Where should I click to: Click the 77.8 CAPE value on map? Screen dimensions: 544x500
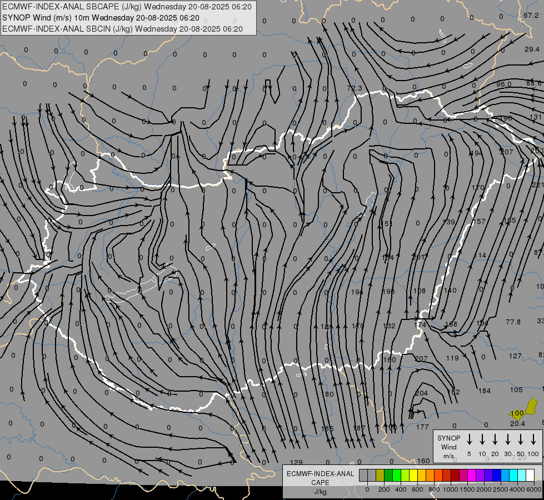click(x=513, y=322)
